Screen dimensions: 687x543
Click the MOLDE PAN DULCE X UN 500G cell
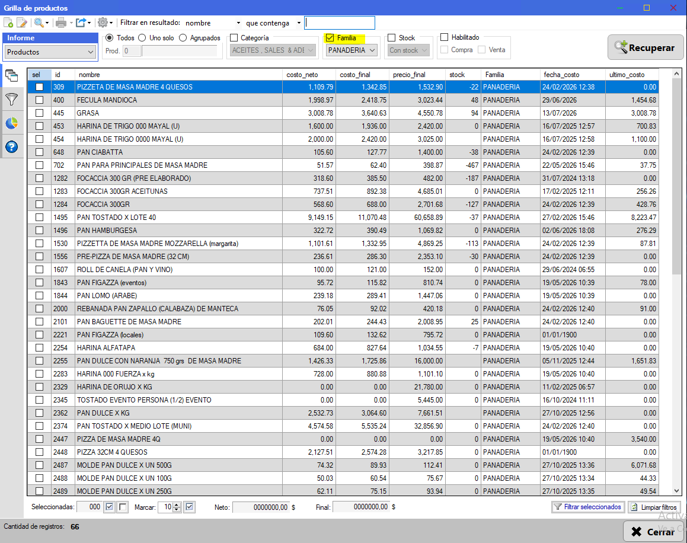click(178, 465)
